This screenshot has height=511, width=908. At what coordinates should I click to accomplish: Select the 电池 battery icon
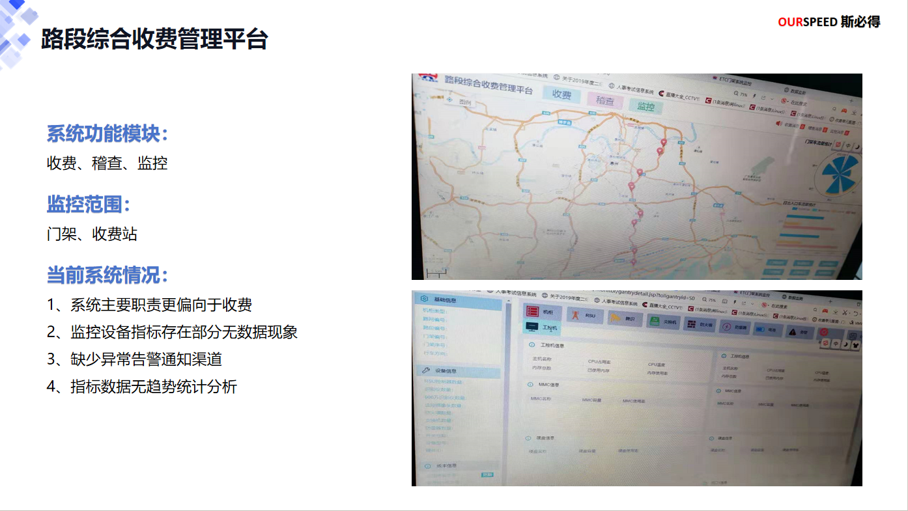click(x=760, y=329)
